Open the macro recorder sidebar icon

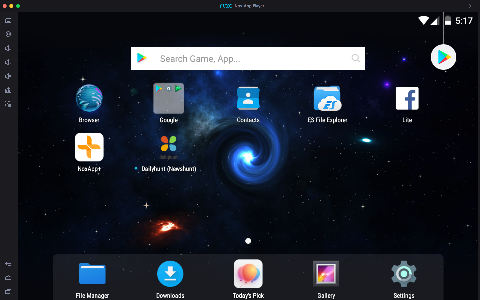pyautogui.click(x=8, y=104)
